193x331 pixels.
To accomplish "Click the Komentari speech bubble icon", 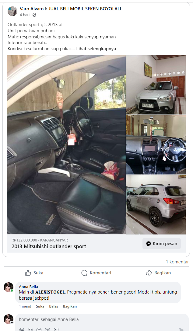I will click(x=84, y=273).
